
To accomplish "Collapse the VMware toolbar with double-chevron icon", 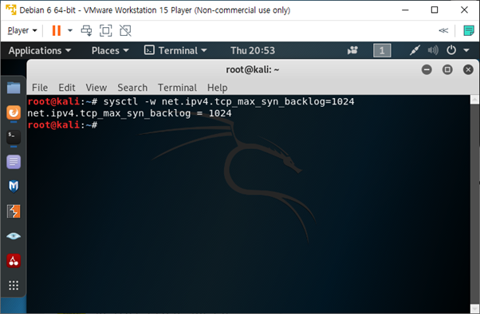I will 443,30.
